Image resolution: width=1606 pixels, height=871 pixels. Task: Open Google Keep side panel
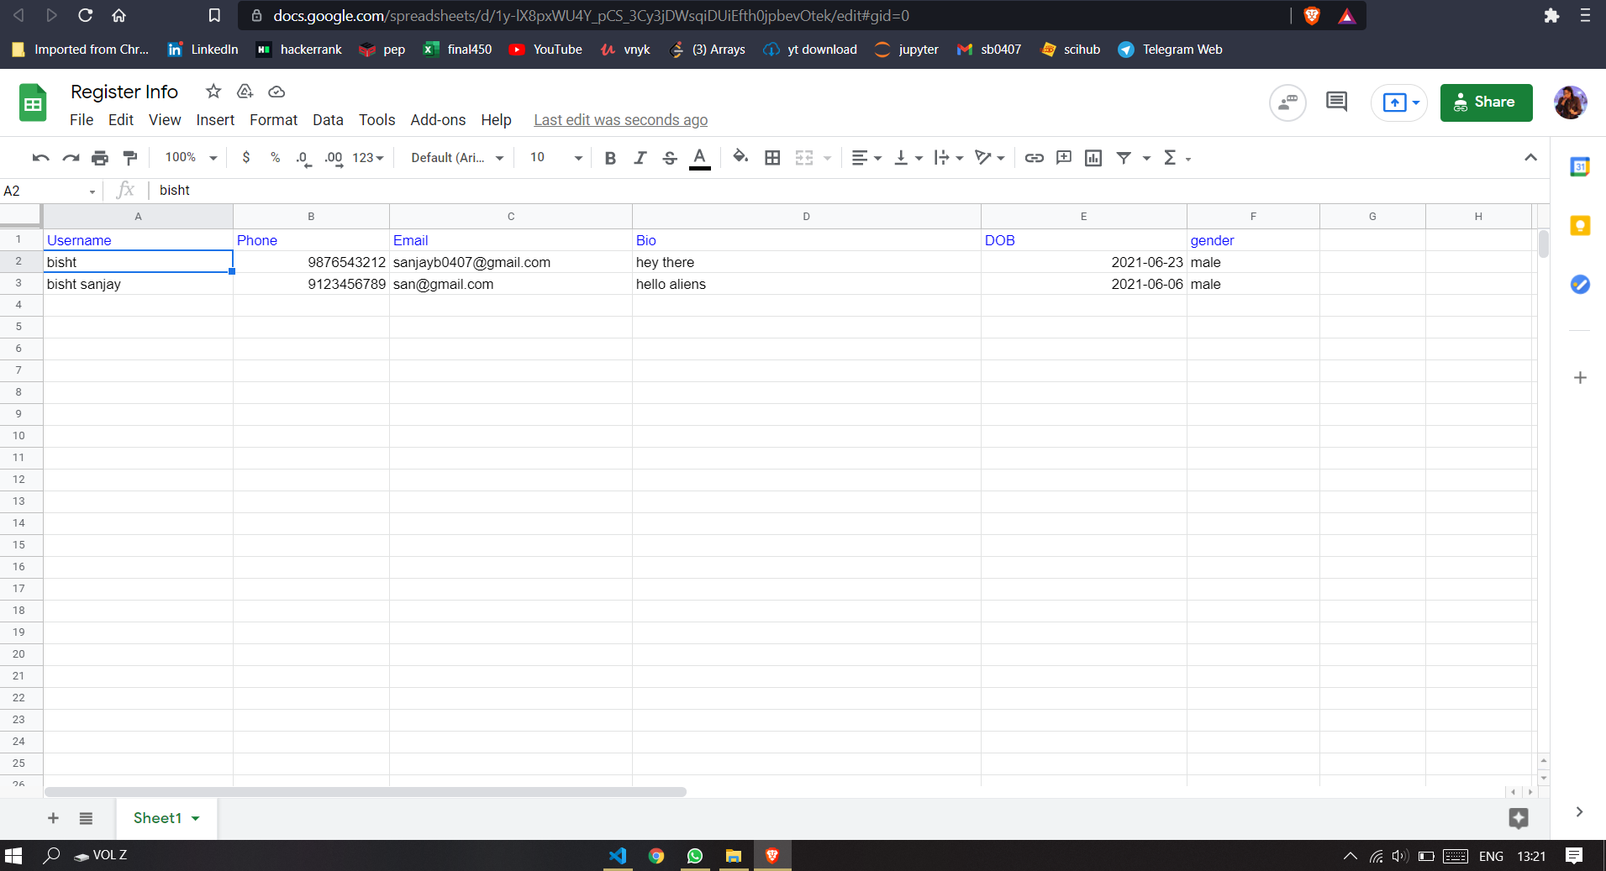(x=1580, y=226)
